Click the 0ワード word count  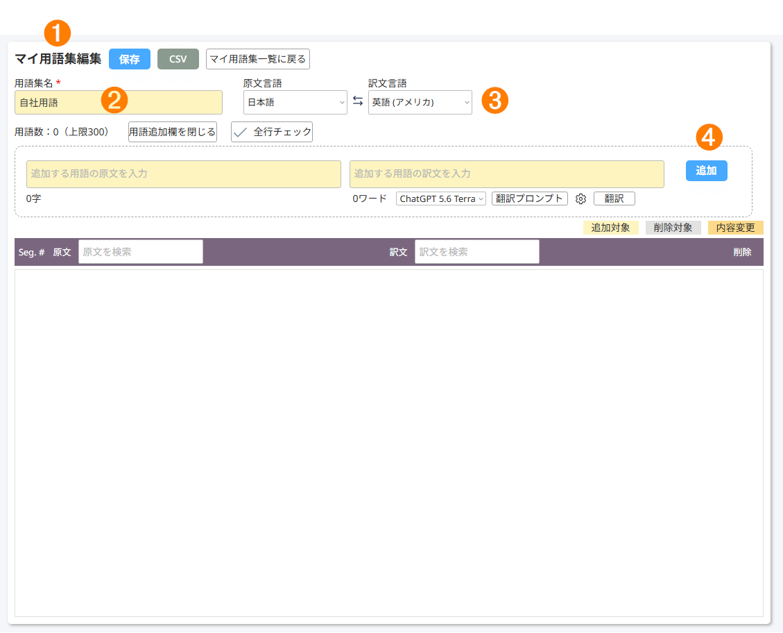pos(370,199)
